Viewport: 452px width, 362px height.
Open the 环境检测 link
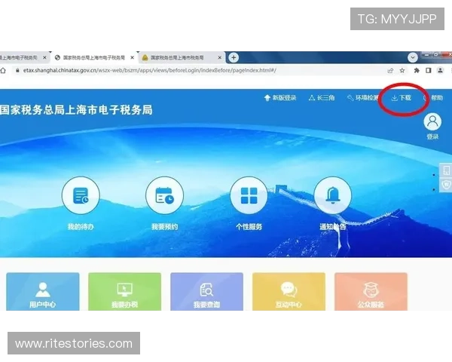click(362, 98)
